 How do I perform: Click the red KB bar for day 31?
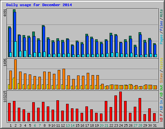coord(154,117)
